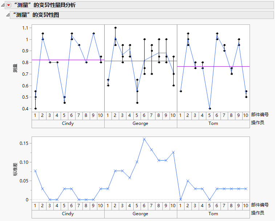Click the 测量 Y-axis label
The image size is (275, 221).
tap(15, 68)
